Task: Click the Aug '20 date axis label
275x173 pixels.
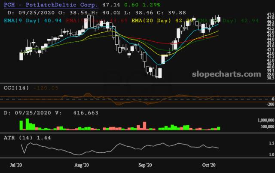Action: click(82, 165)
